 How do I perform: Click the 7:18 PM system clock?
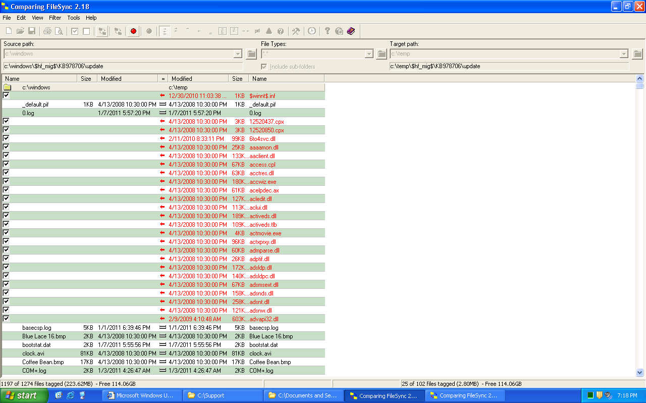pos(626,395)
